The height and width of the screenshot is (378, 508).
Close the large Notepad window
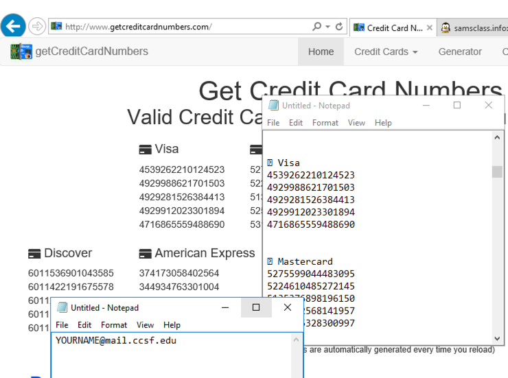click(488, 105)
